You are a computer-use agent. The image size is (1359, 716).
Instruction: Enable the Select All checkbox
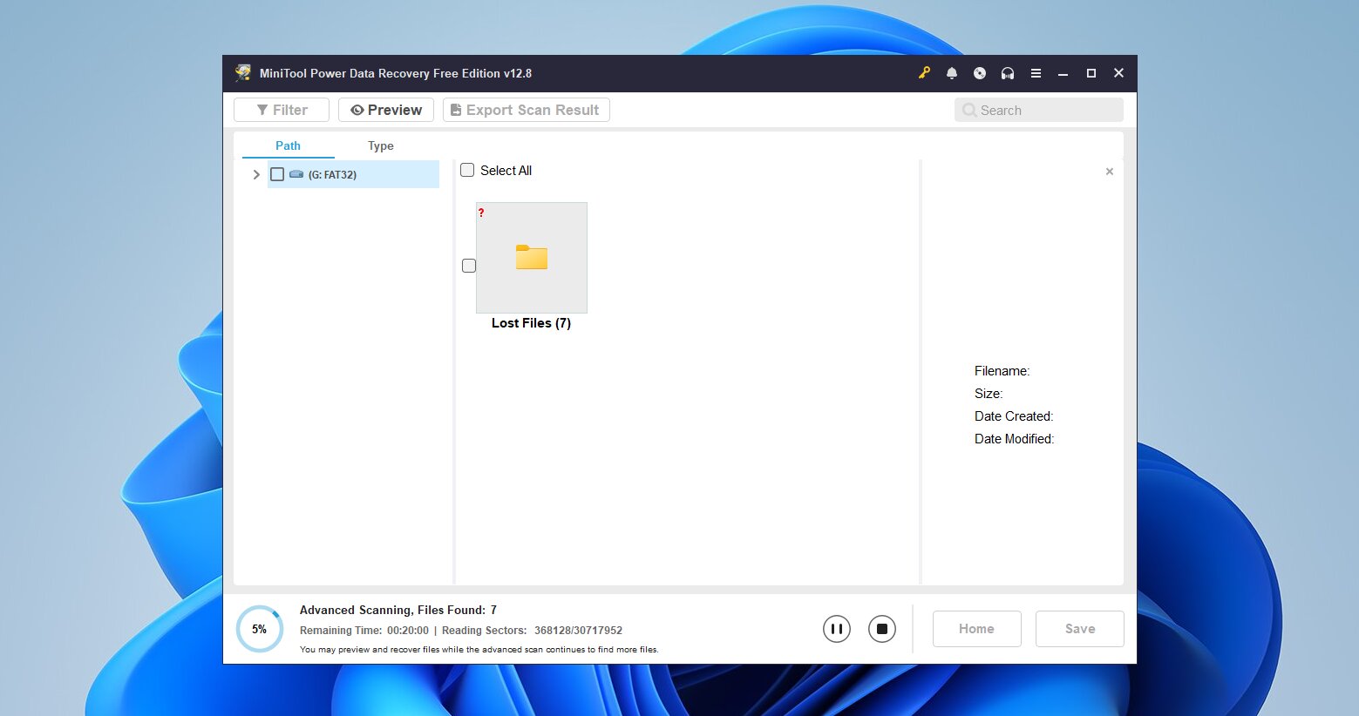(x=467, y=170)
